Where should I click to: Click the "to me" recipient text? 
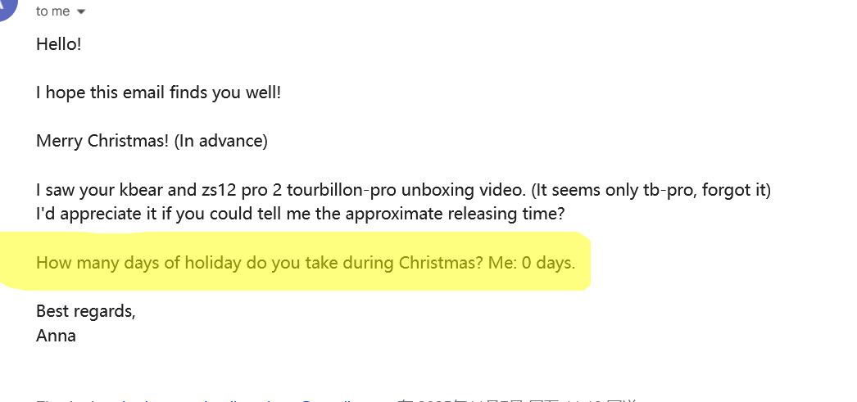click(x=53, y=11)
